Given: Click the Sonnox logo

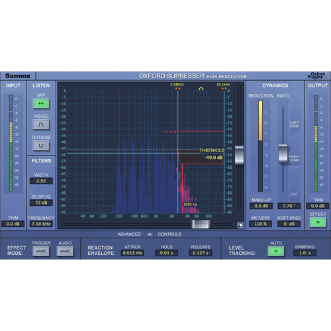Looking at the screenshot, I should [x=18, y=76].
